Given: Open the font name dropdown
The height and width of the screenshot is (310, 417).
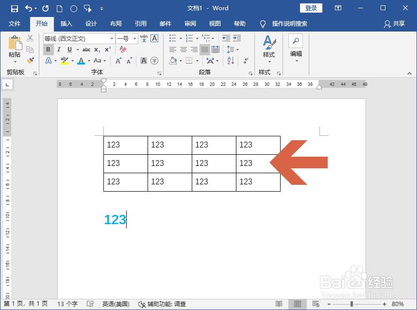Looking at the screenshot, I should [112, 38].
